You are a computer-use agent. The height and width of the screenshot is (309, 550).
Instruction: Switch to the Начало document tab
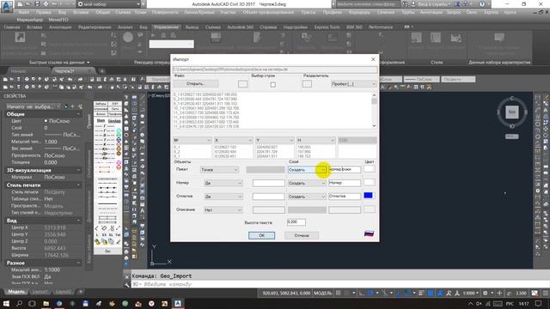click(18, 71)
